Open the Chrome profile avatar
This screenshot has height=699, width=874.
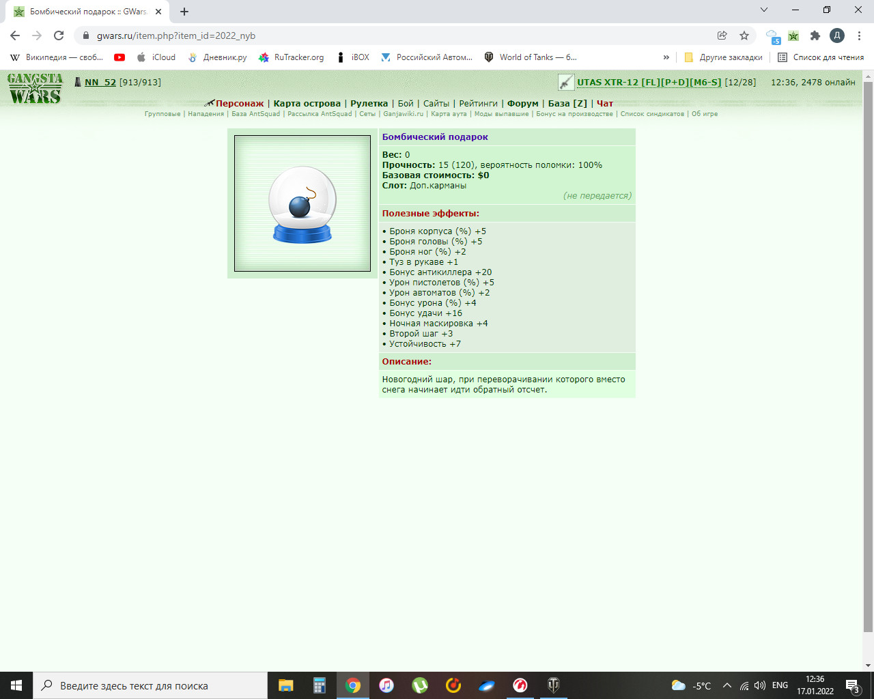pos(837,35)
